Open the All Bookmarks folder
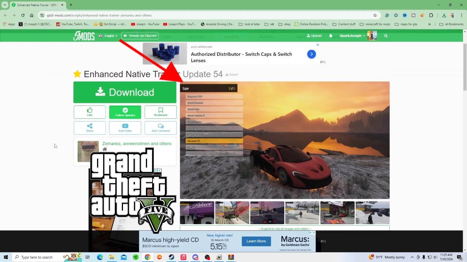Image resolution: width=467 pixels, height=262 pixels. pos(451,24)
